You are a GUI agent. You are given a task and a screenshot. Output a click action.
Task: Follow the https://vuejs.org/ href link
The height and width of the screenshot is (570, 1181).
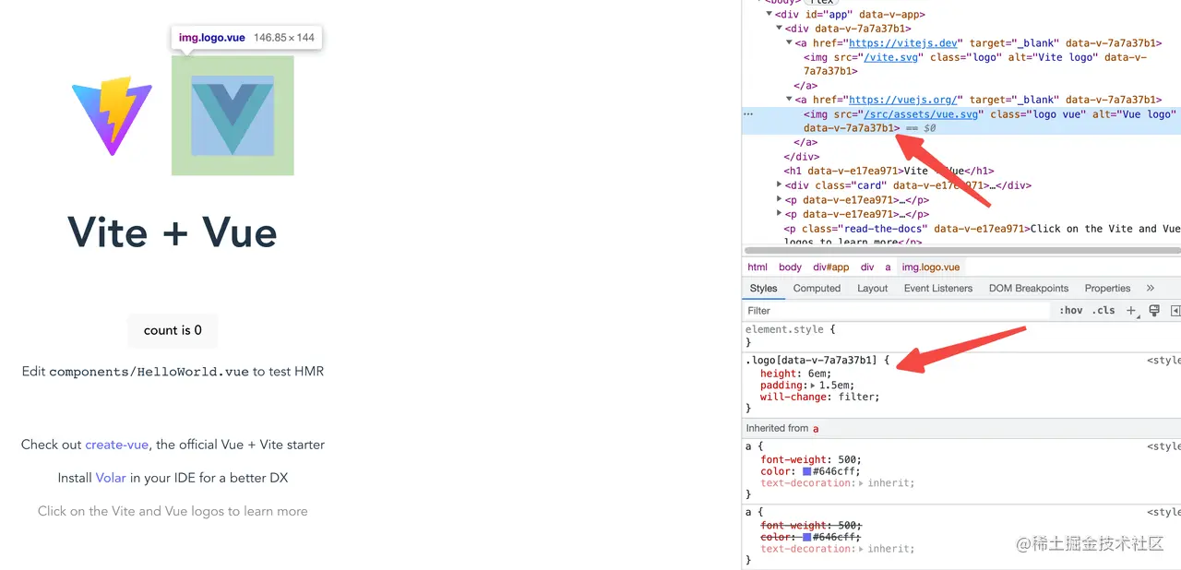[905, 100]
